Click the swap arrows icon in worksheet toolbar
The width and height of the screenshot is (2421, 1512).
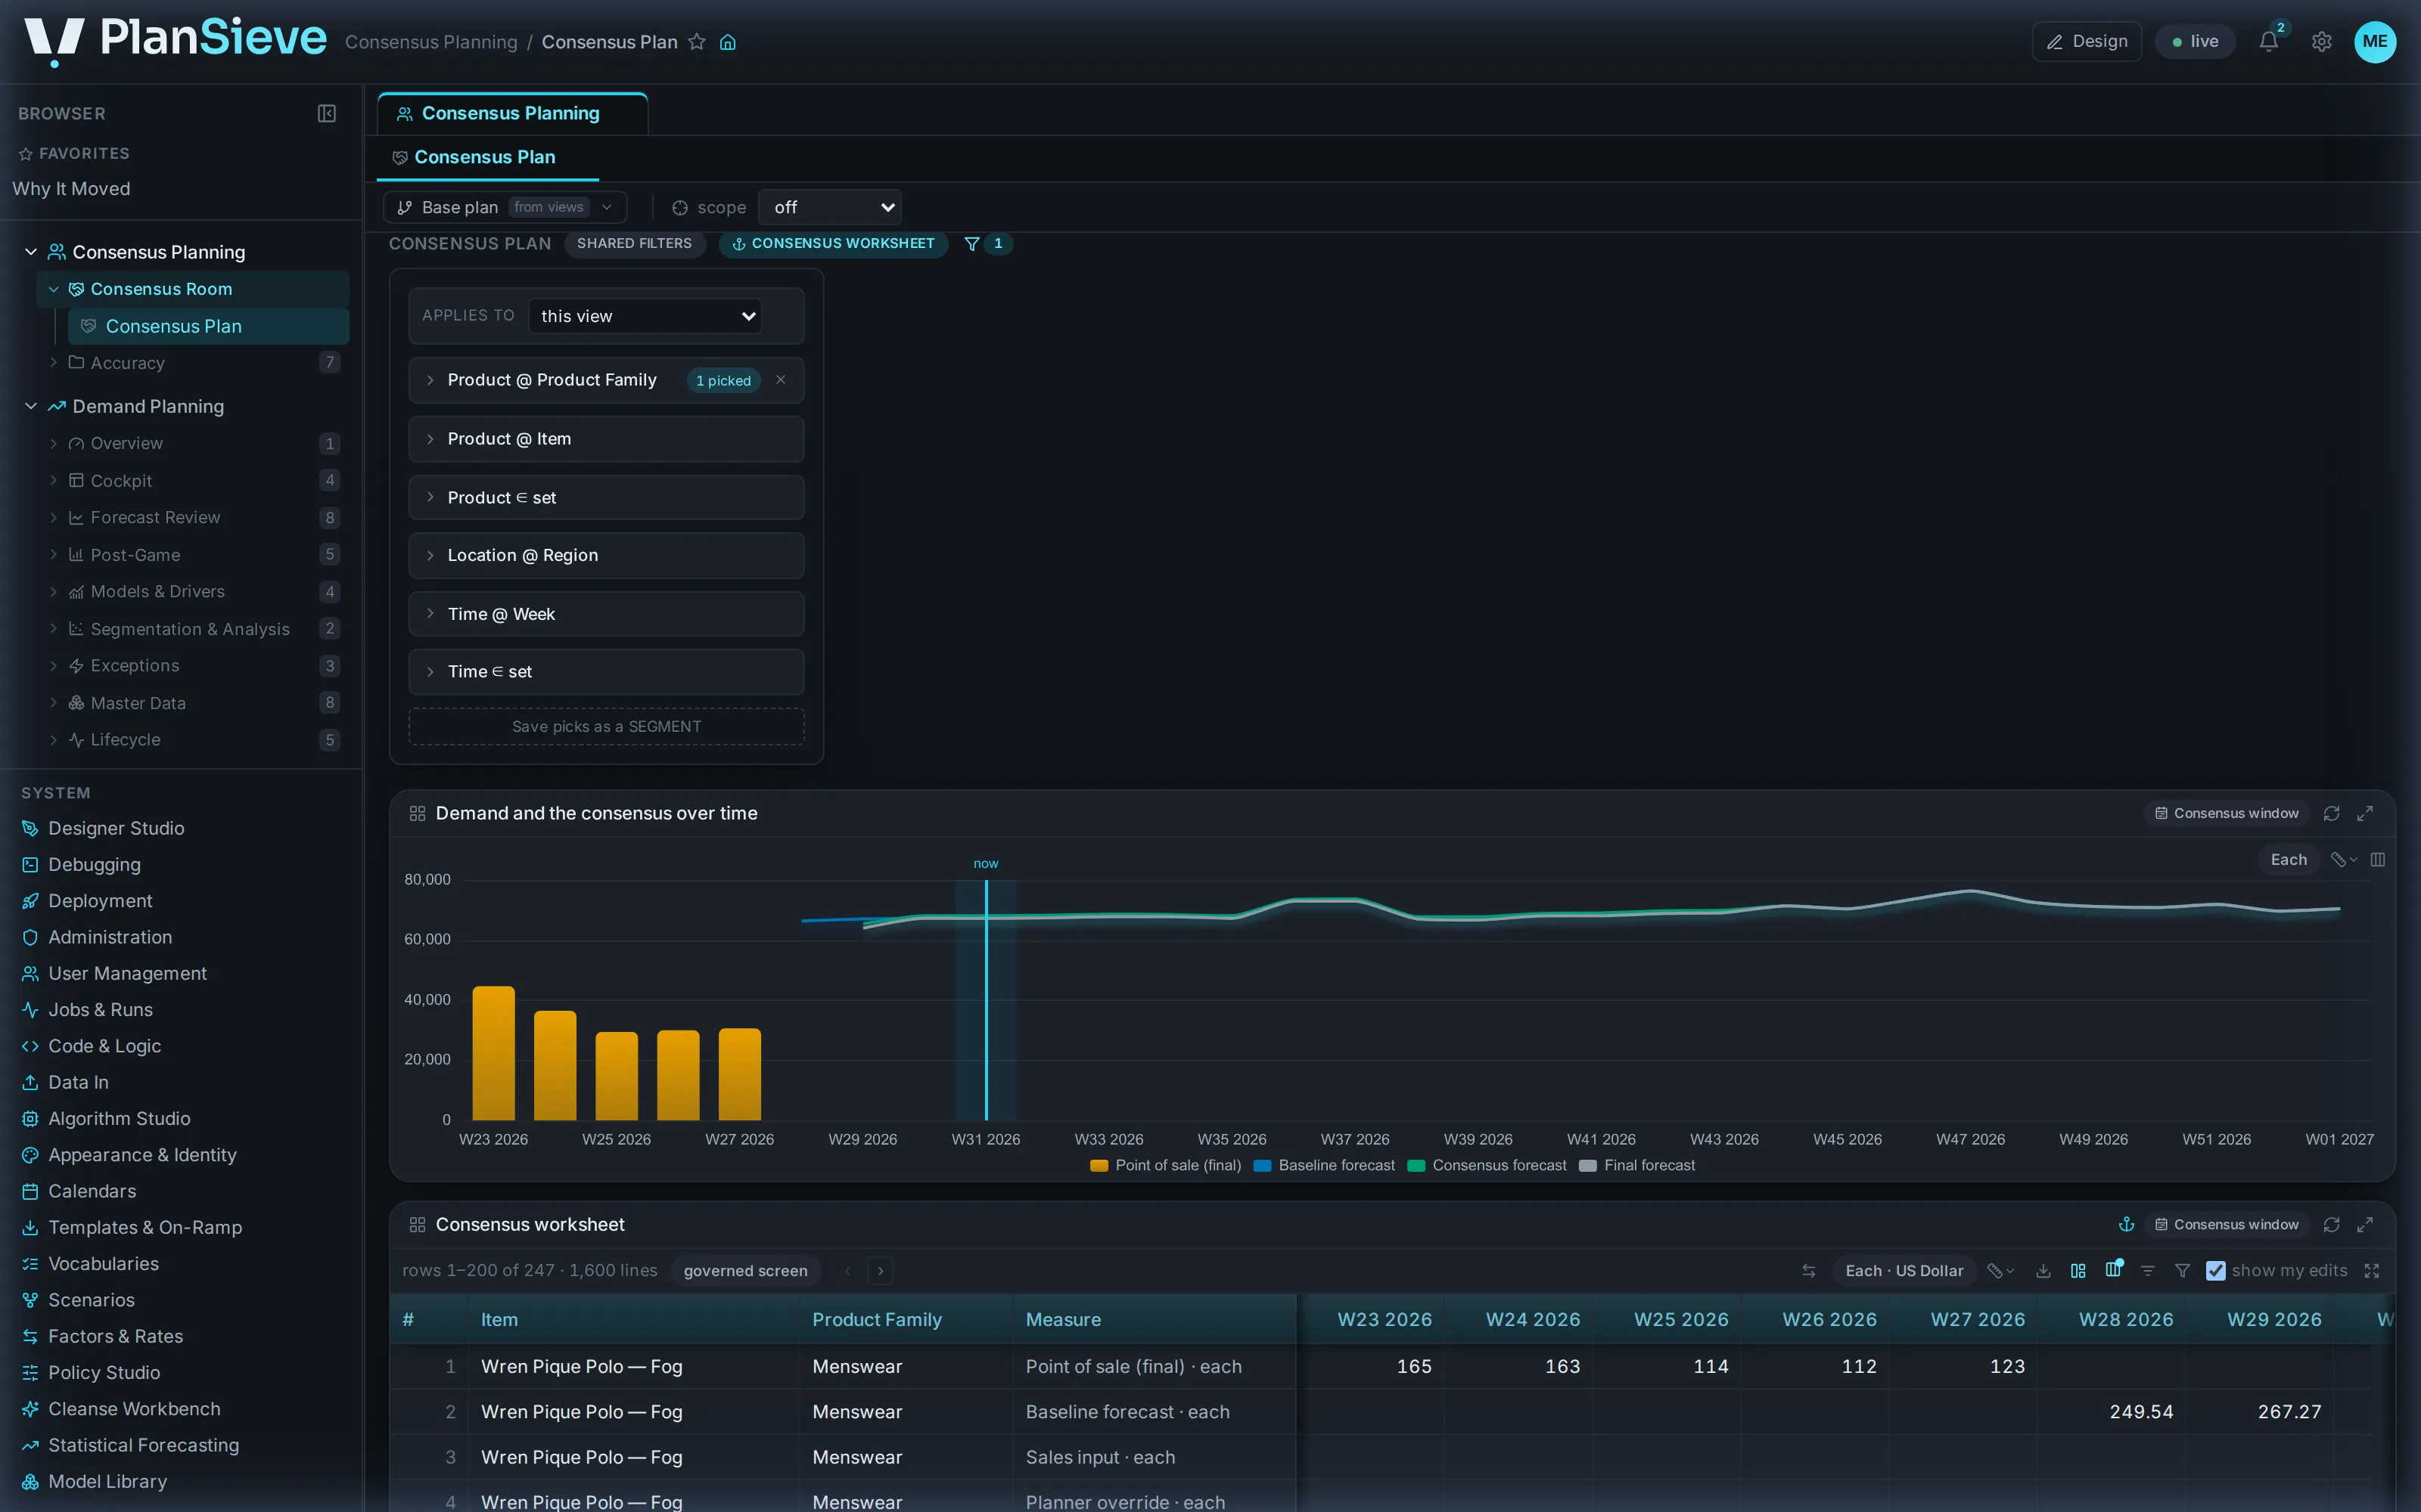coord(1809,1270)
